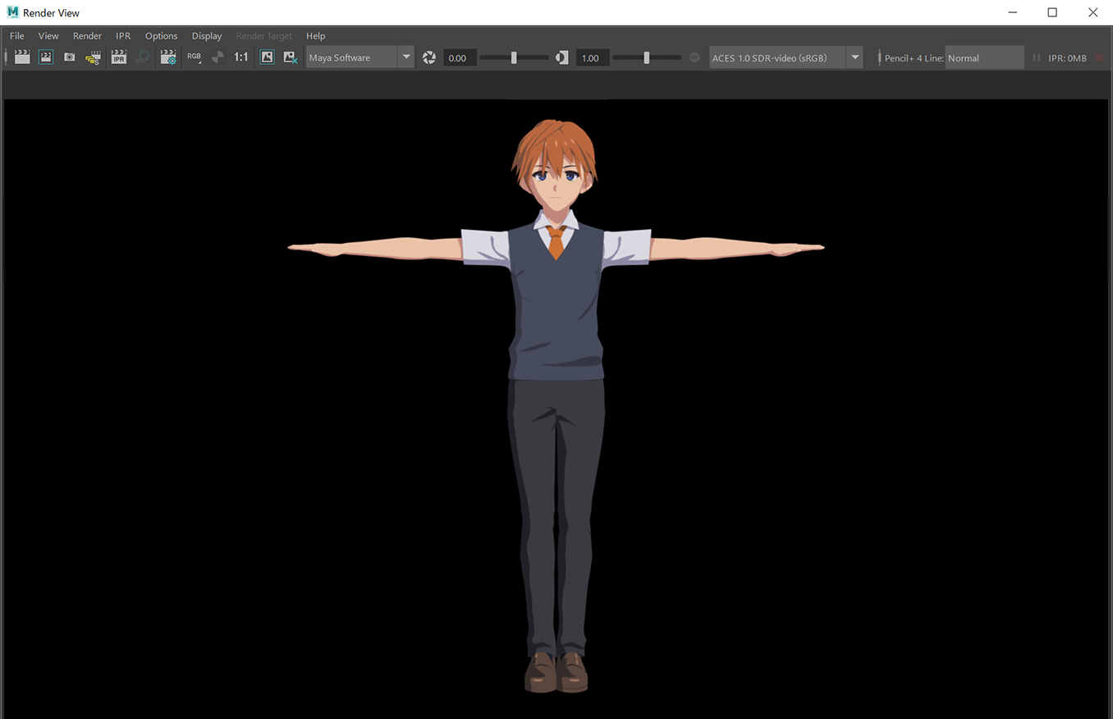Open the Display menu

click(x=207, y=36)
